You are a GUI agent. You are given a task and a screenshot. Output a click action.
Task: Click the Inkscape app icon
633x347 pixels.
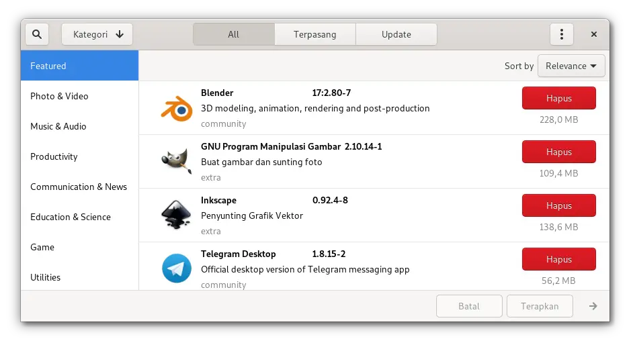[176, 215]
